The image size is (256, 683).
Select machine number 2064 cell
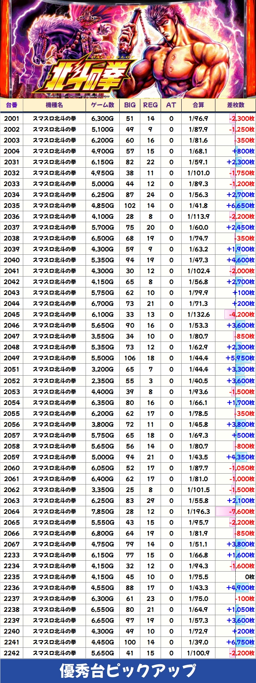(x=12, y=511)
